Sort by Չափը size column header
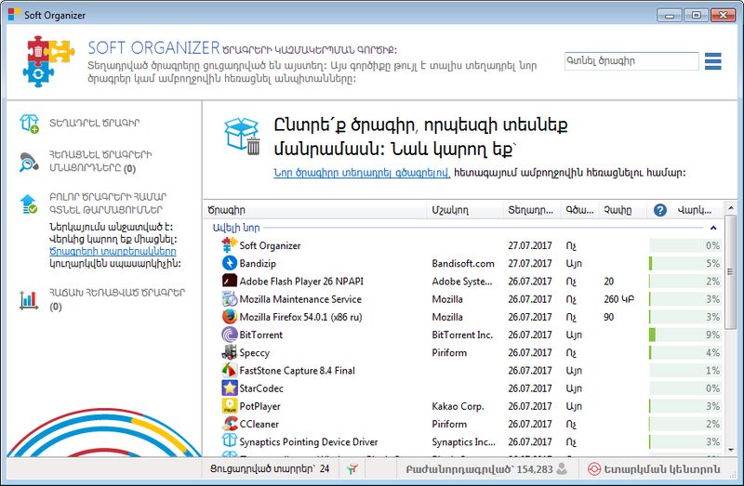Screen dimensions: 744x486 623,210
